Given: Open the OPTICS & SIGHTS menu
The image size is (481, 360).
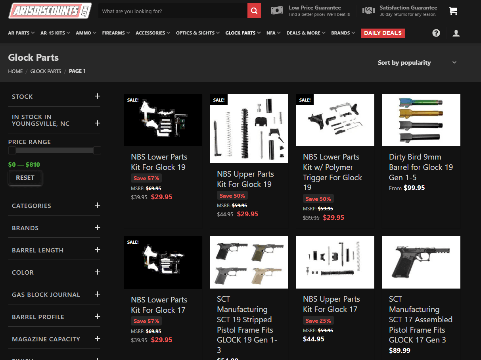Looking at the screenshot, I should point(195,33).
